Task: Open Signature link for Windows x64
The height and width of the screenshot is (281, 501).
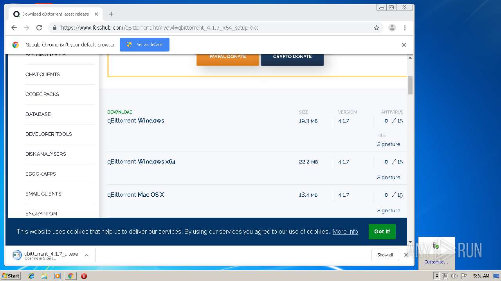Action: [389, 178]
